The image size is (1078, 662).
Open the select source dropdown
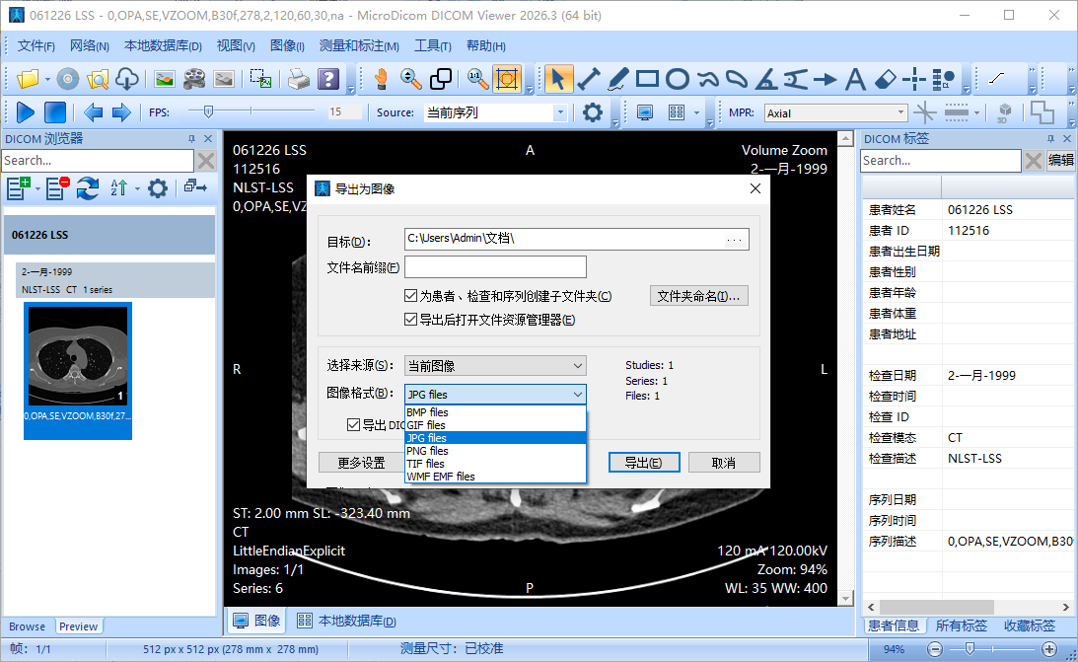[495, 366]
